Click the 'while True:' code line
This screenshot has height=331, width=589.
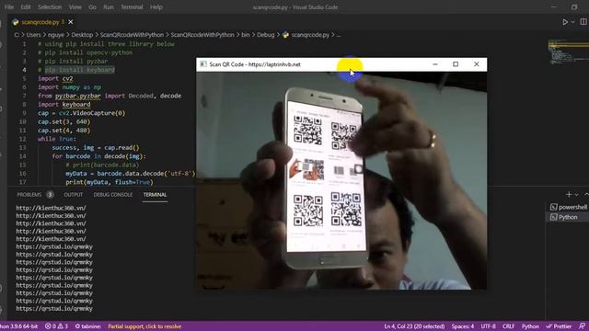click(x=57, y=139)
